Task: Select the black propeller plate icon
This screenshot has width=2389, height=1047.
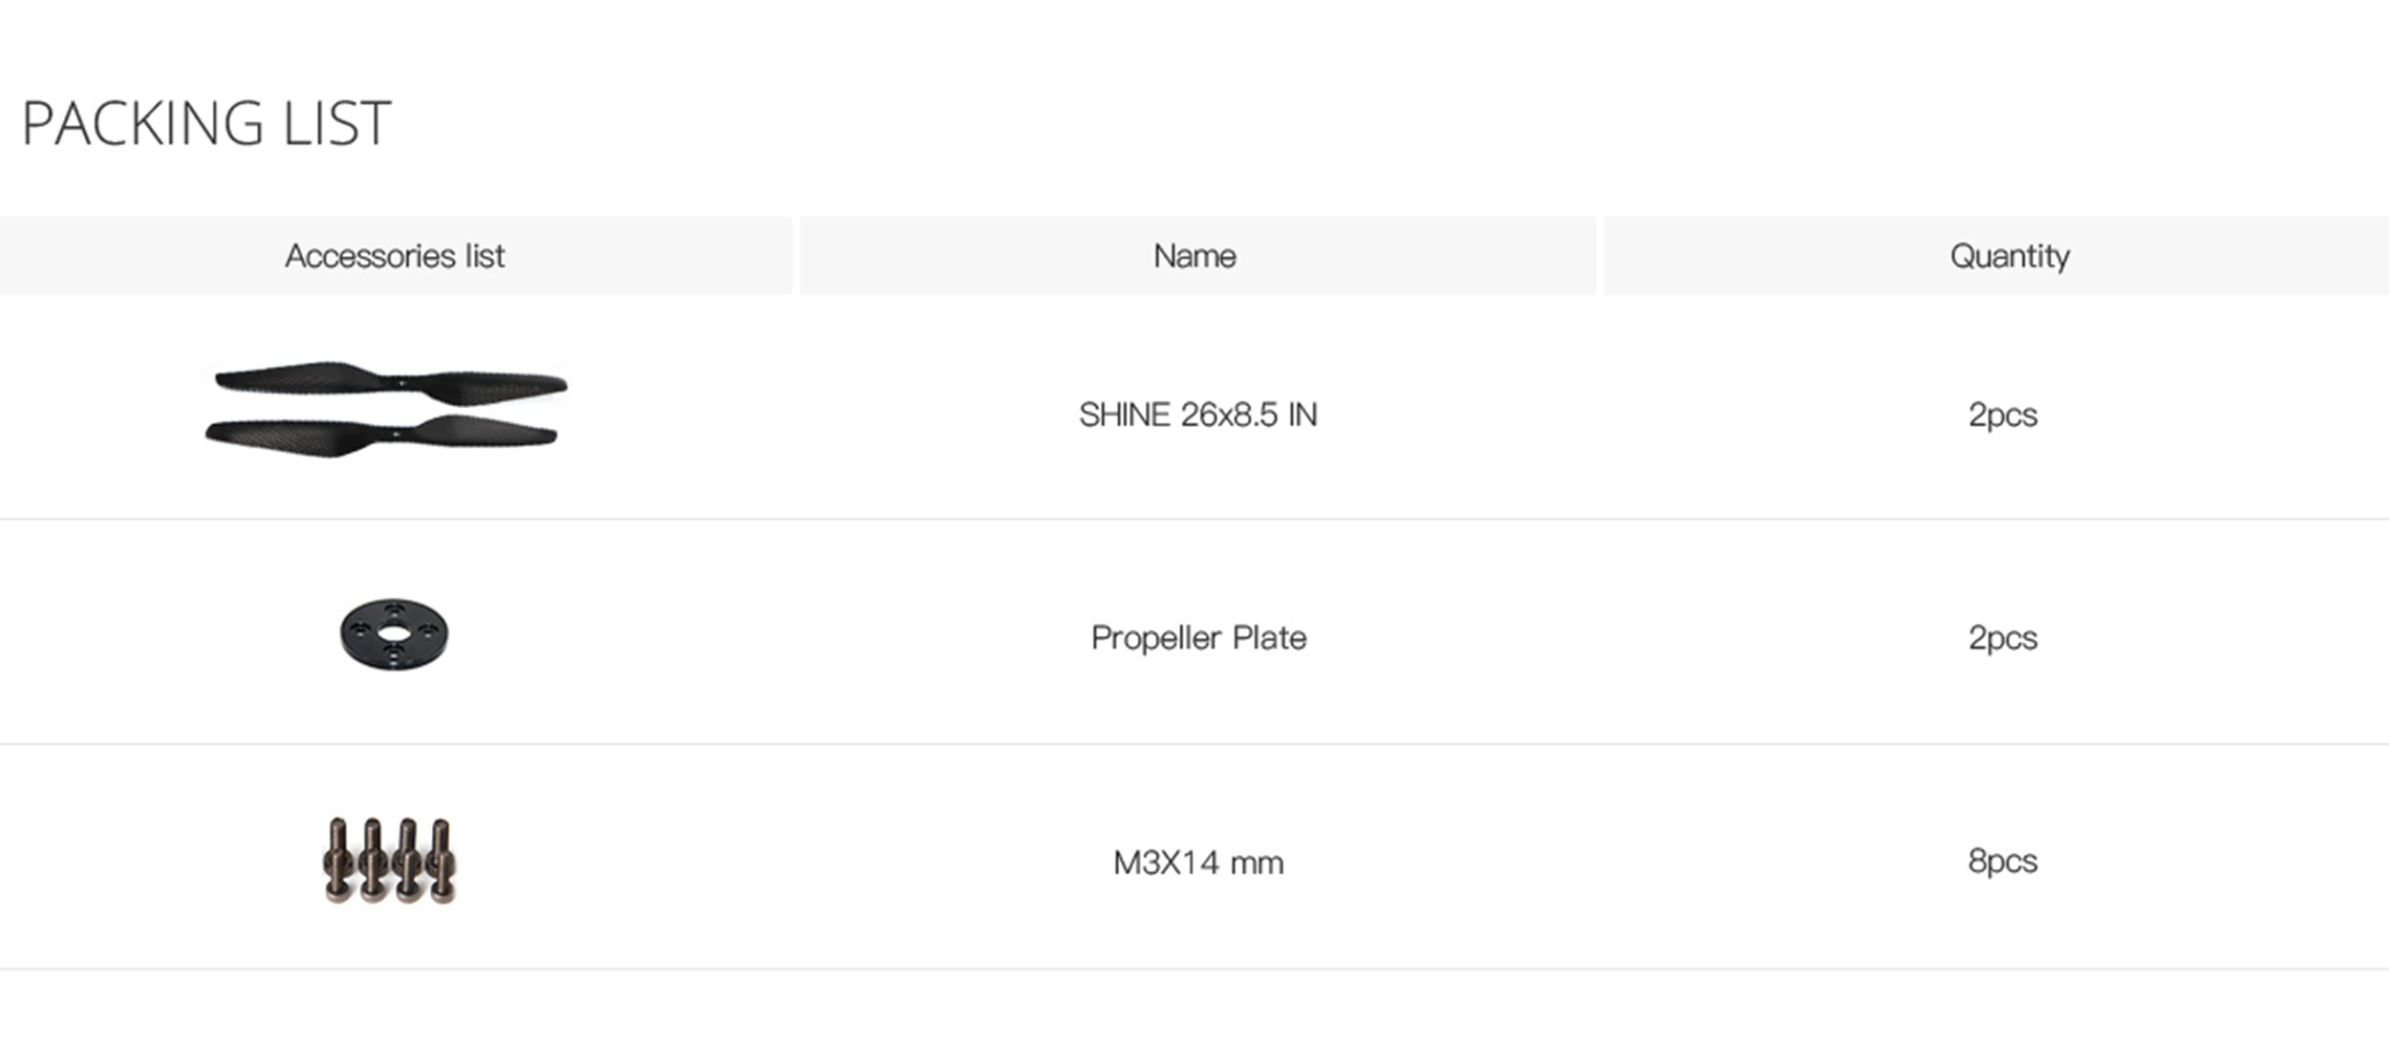Action: point(394,634)
